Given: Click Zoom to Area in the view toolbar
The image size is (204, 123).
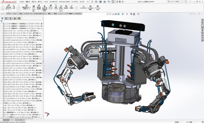Looking at the screenshot, I should 110,14.
